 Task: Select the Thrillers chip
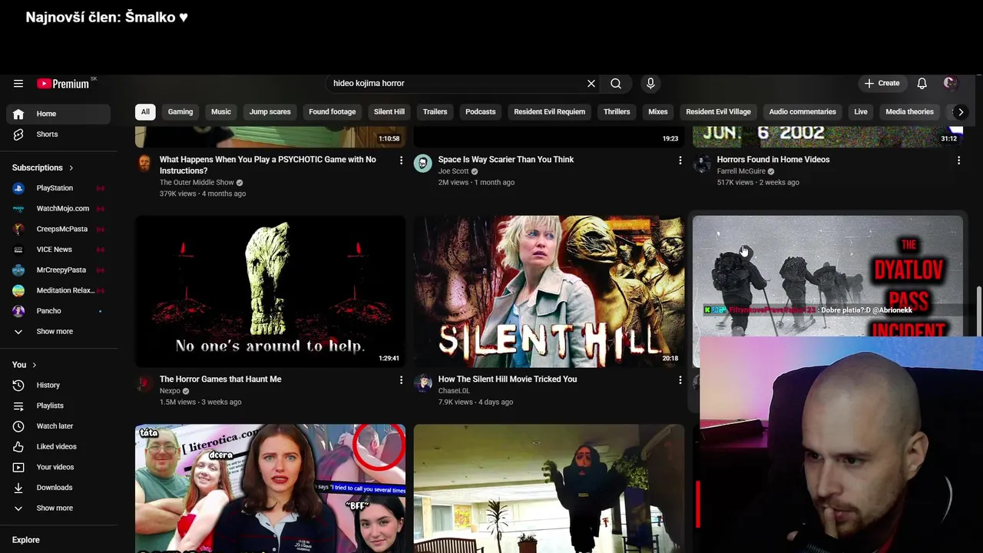[617, 112]
